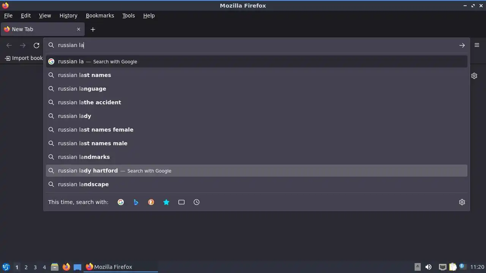
Task: Focus Mozilla Firefox taskbar window button
Action: click(121, 267)
